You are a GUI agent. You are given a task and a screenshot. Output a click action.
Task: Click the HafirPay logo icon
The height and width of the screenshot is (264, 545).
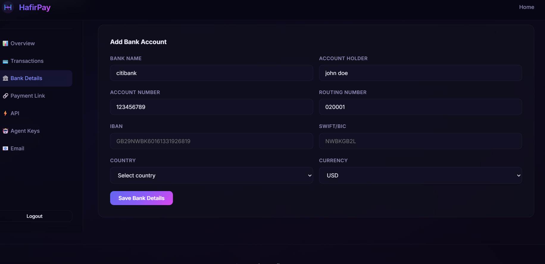coord(8,7)
